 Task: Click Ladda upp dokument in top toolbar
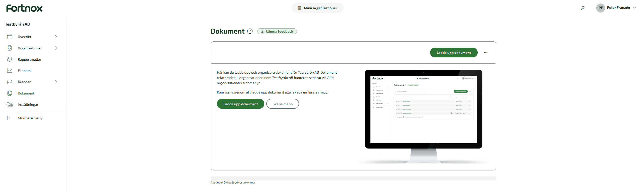[x=454, y=53]
